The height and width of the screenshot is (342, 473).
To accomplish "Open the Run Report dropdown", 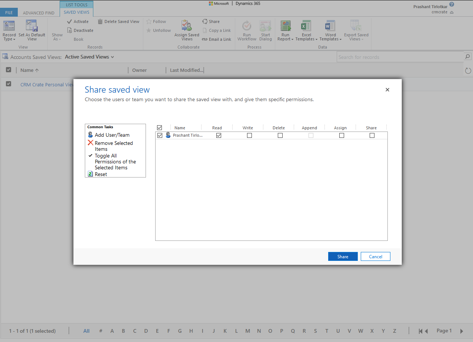I will (285, 30).
